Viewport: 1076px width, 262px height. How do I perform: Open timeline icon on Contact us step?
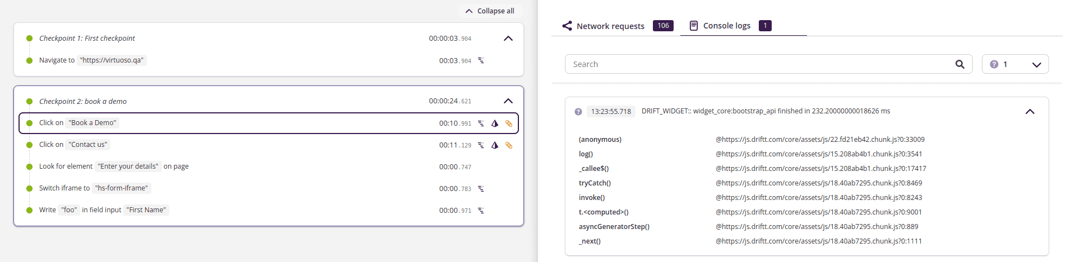(481, 145)
